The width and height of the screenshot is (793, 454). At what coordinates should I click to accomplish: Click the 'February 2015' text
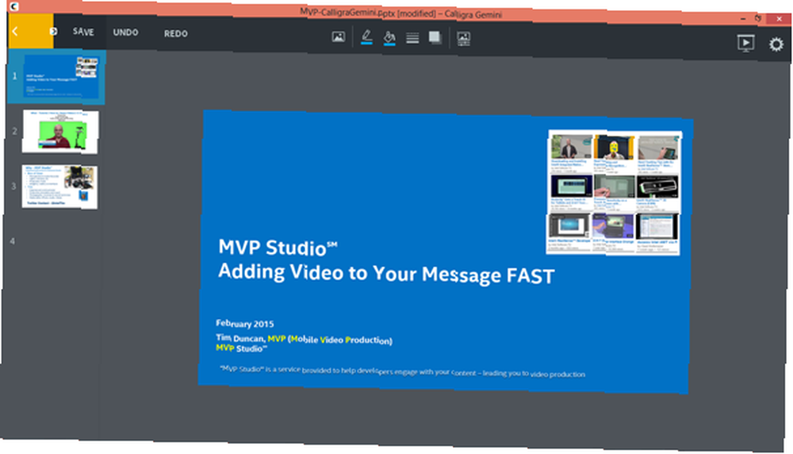click(x=245, y=323)
